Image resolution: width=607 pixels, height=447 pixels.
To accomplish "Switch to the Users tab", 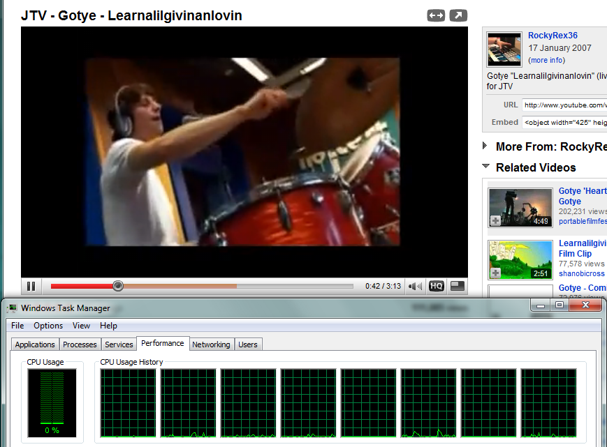I will (x=248, y=344).
